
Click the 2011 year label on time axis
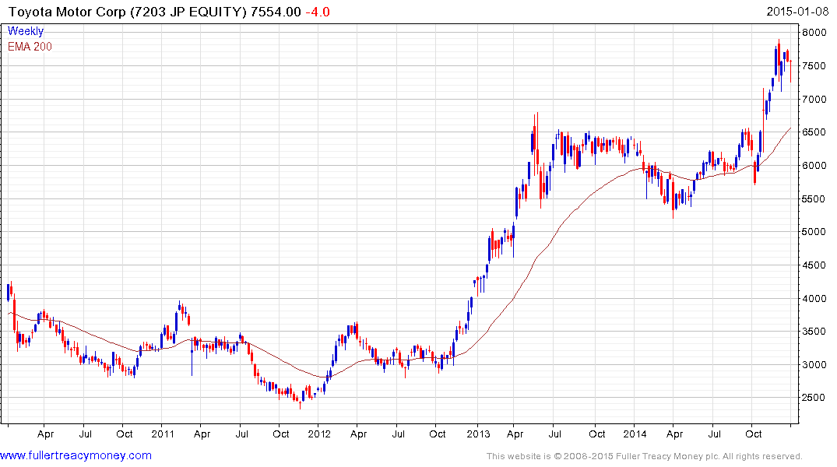(x=163, y=434)
